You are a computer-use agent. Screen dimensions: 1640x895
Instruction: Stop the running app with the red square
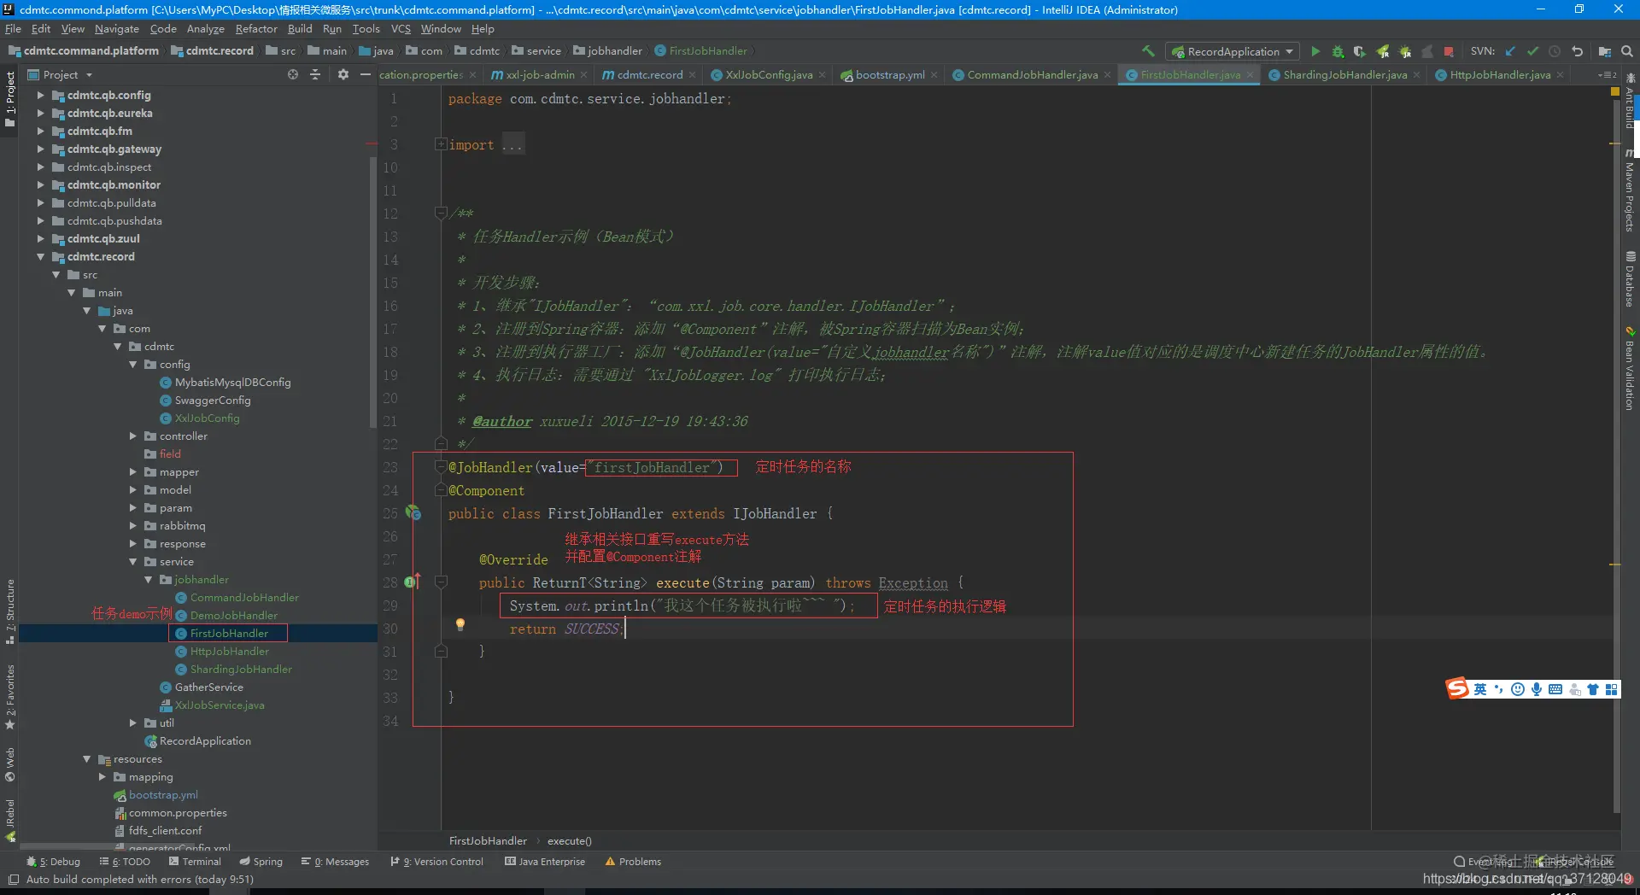click(1449, 51)
